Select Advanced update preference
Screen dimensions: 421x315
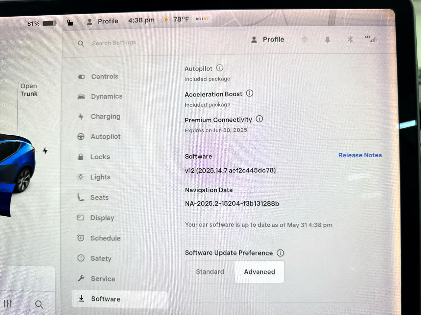(x=259, y=272)
